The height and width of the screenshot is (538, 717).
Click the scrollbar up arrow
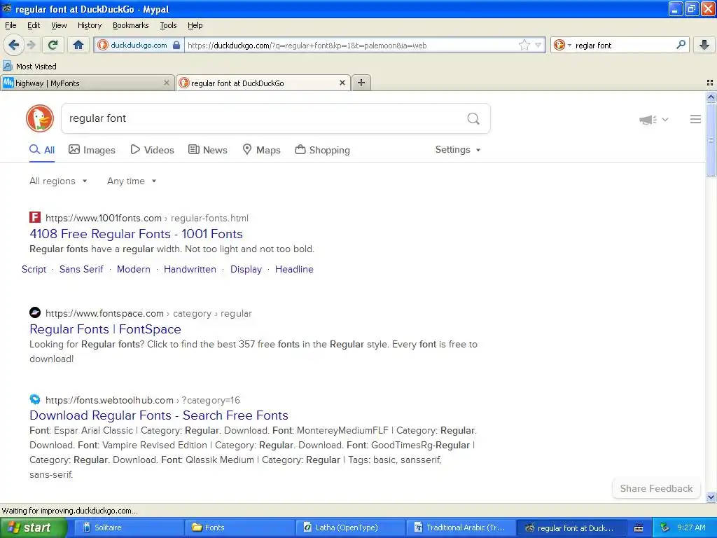point(711,97)
